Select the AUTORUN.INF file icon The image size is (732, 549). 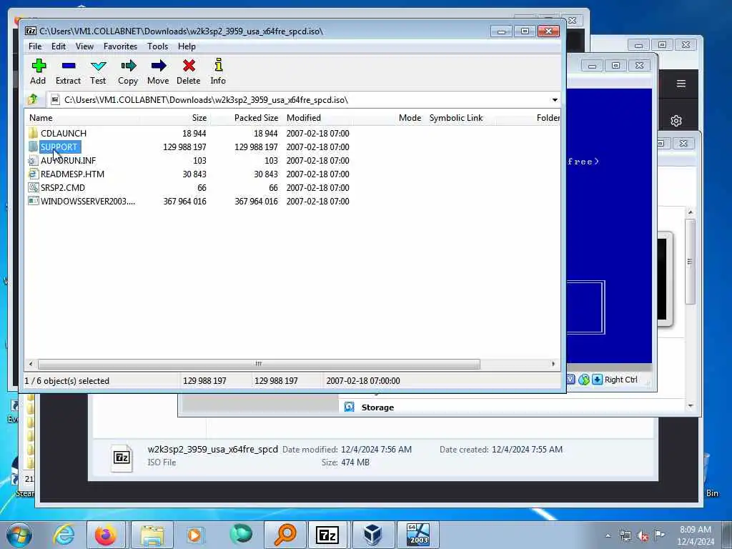(33, 161)
